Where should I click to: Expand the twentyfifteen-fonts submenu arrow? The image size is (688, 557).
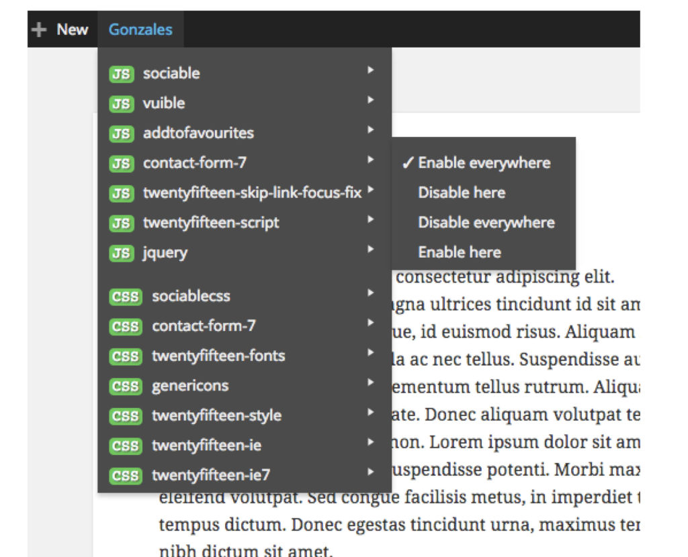370,352
